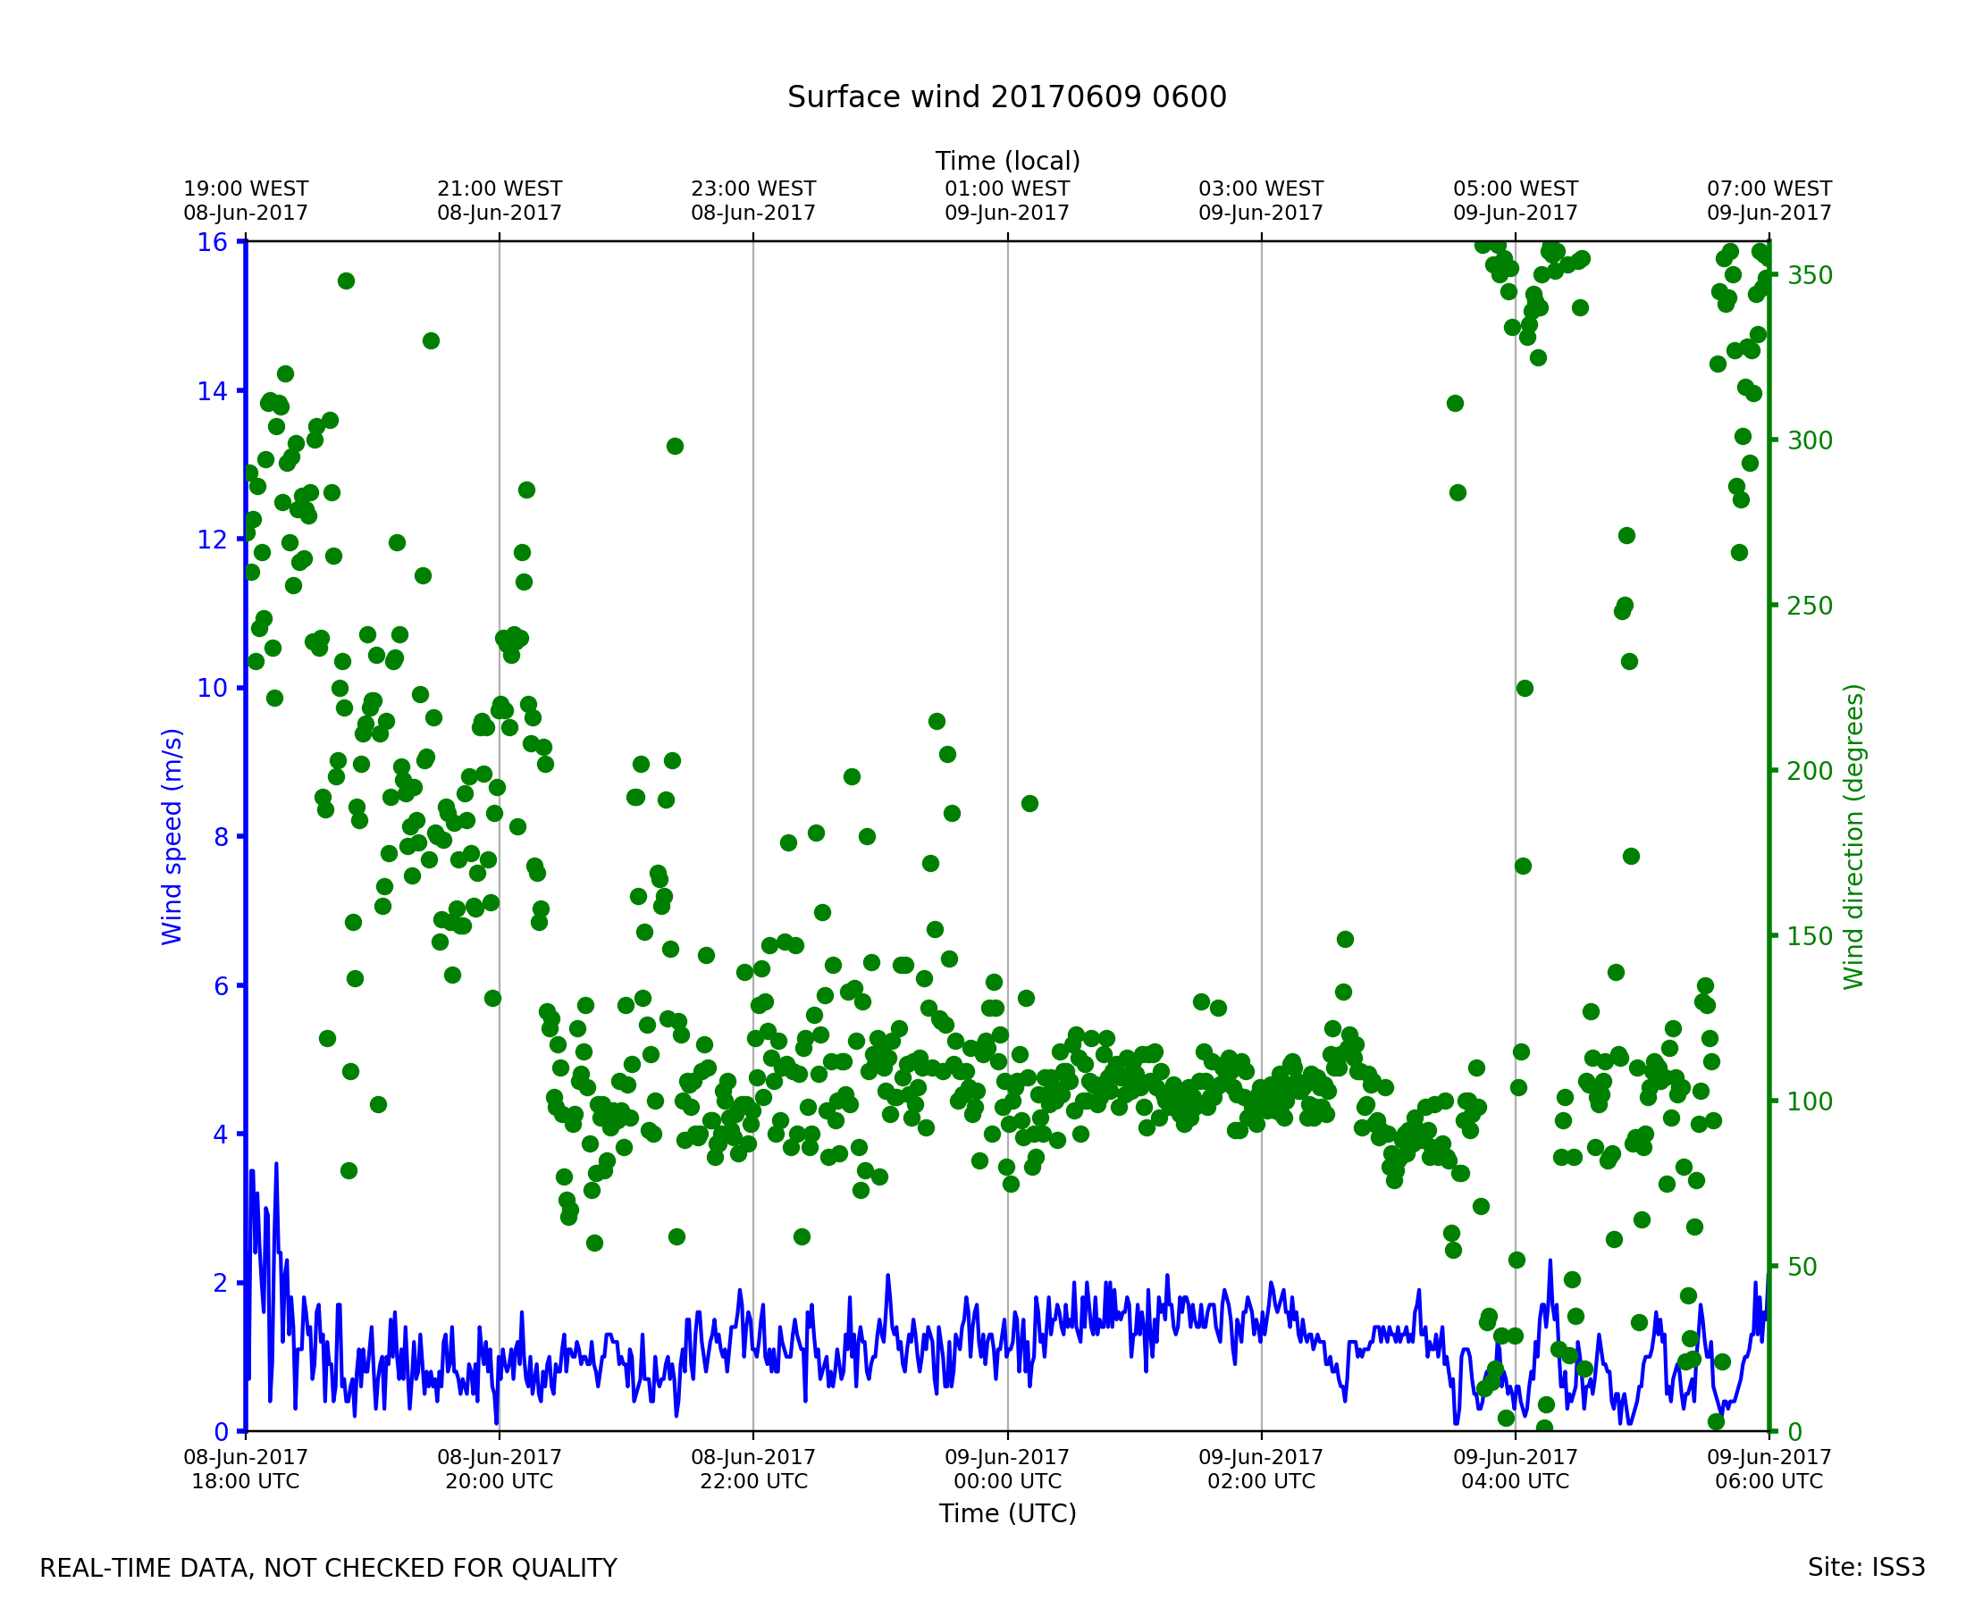Click the "Time (UTC)" bottom axis label
The height and width of the screenshot is (1608, 1966).
[1007, 1512]
